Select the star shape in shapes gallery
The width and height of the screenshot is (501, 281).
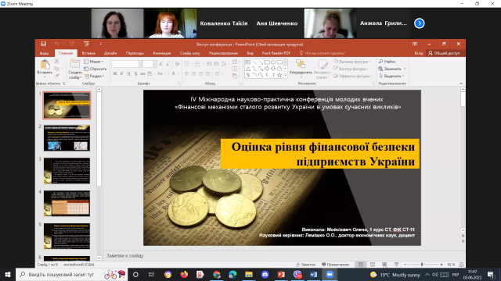tap(279, 75)
